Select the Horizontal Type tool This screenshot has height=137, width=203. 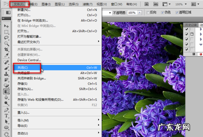tap(6, 116)
